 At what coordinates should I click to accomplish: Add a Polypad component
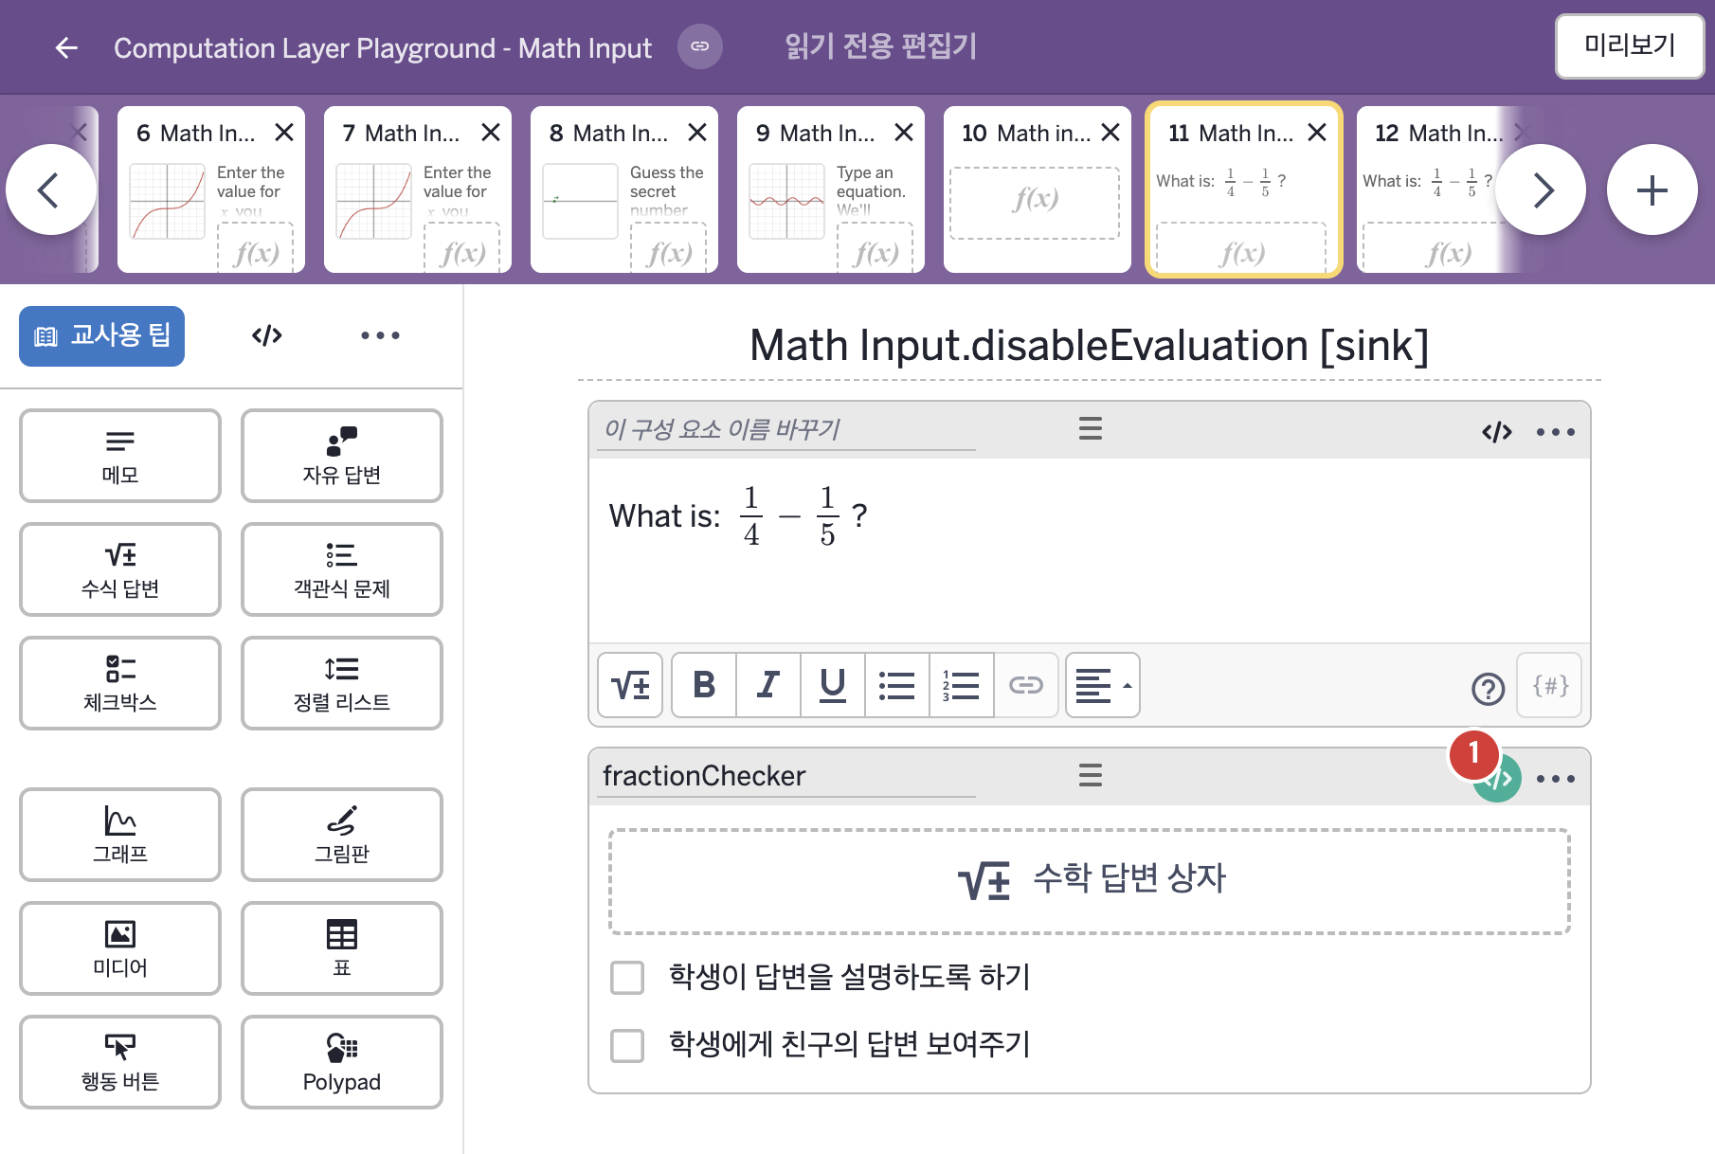click(342, 1062)
